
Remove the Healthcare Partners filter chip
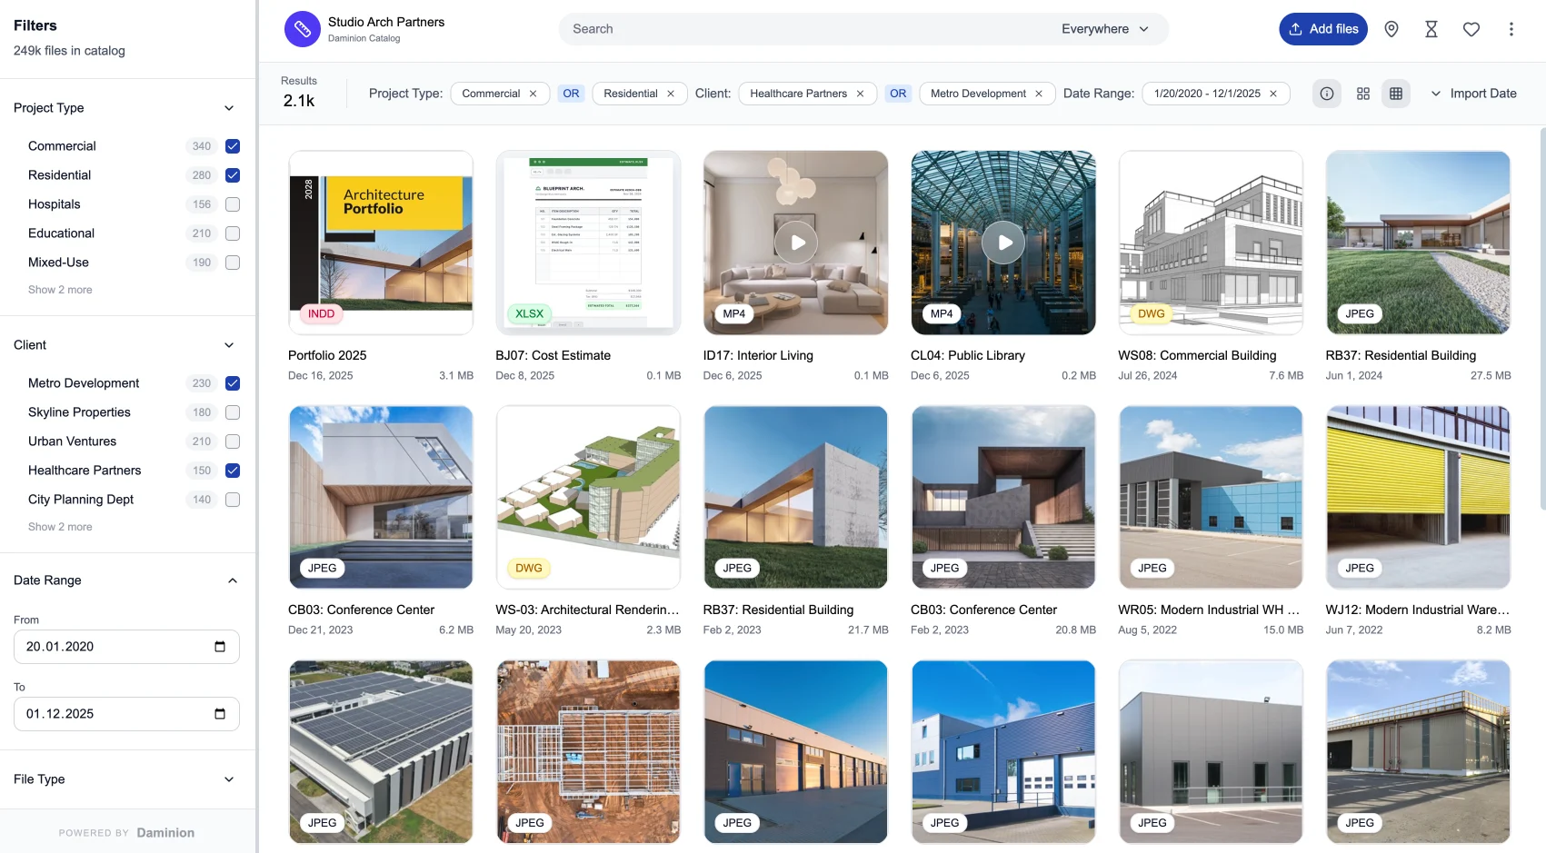pos(860,94)
